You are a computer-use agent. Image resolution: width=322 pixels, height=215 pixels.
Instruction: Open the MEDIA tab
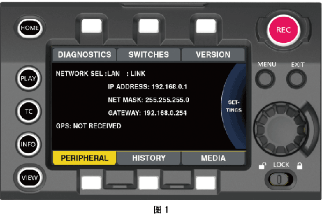[x=213, y=158]
